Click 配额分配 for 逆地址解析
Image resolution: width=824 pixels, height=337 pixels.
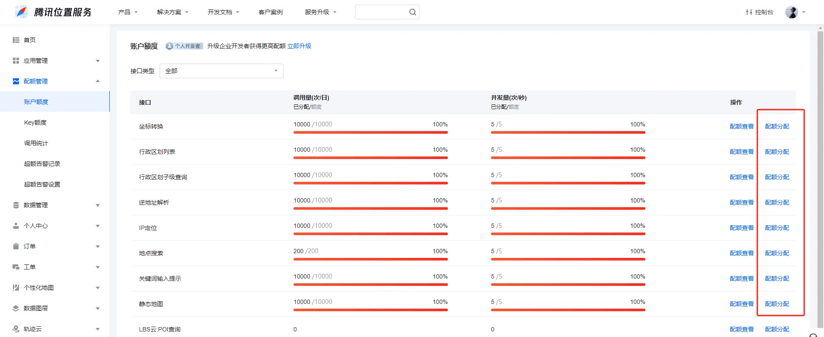(777, 202)
